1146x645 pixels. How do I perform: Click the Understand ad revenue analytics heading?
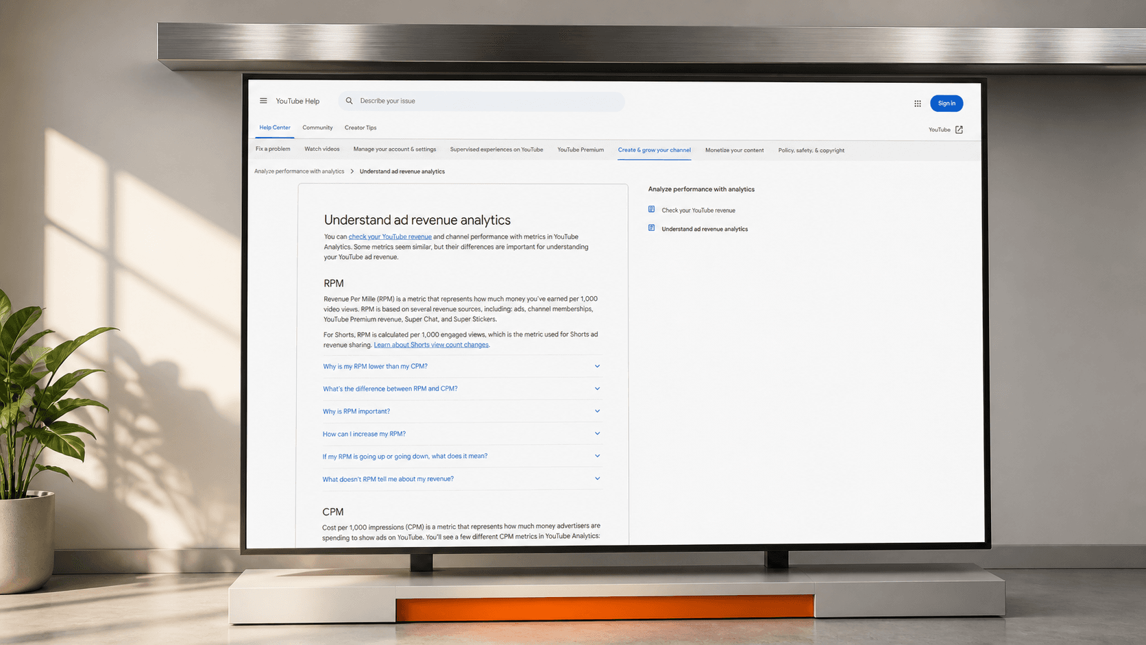point(417,220)
